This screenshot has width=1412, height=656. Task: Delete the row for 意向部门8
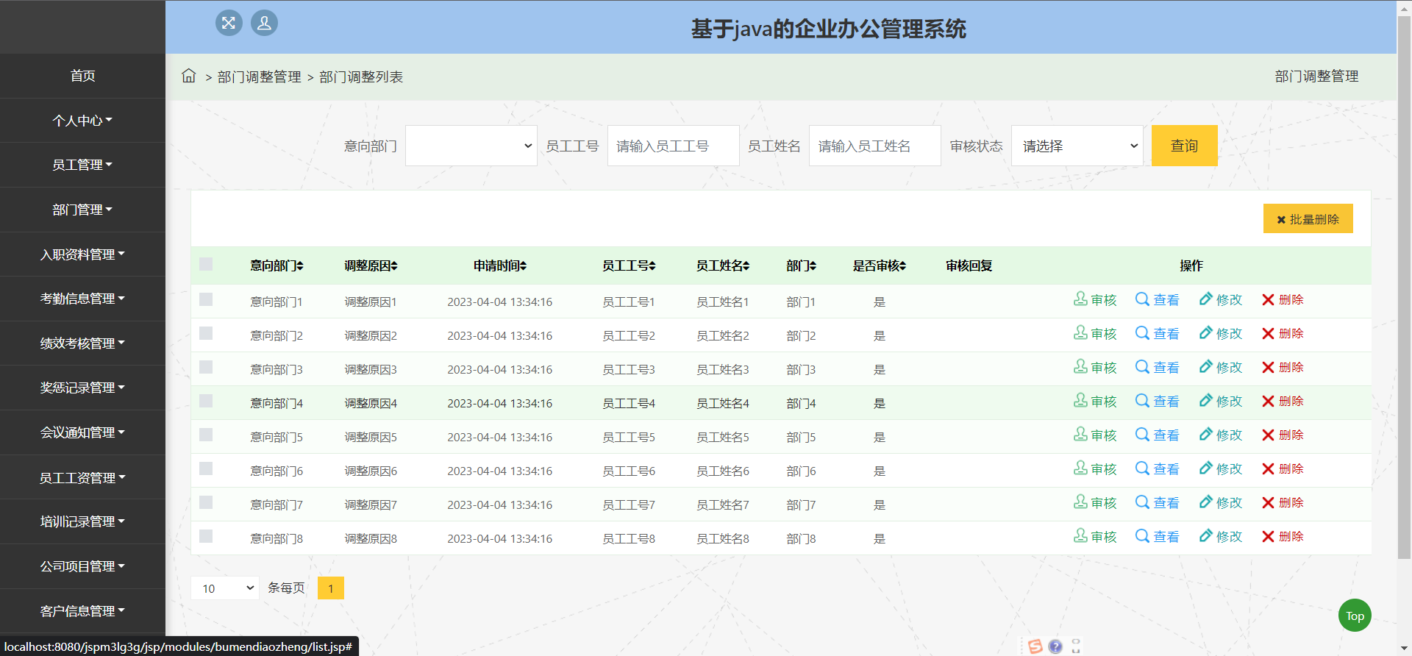1283,536
